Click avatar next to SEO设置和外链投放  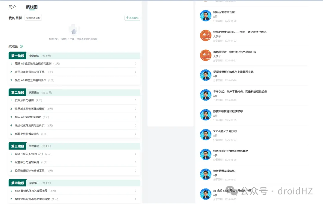click(205, 135)
